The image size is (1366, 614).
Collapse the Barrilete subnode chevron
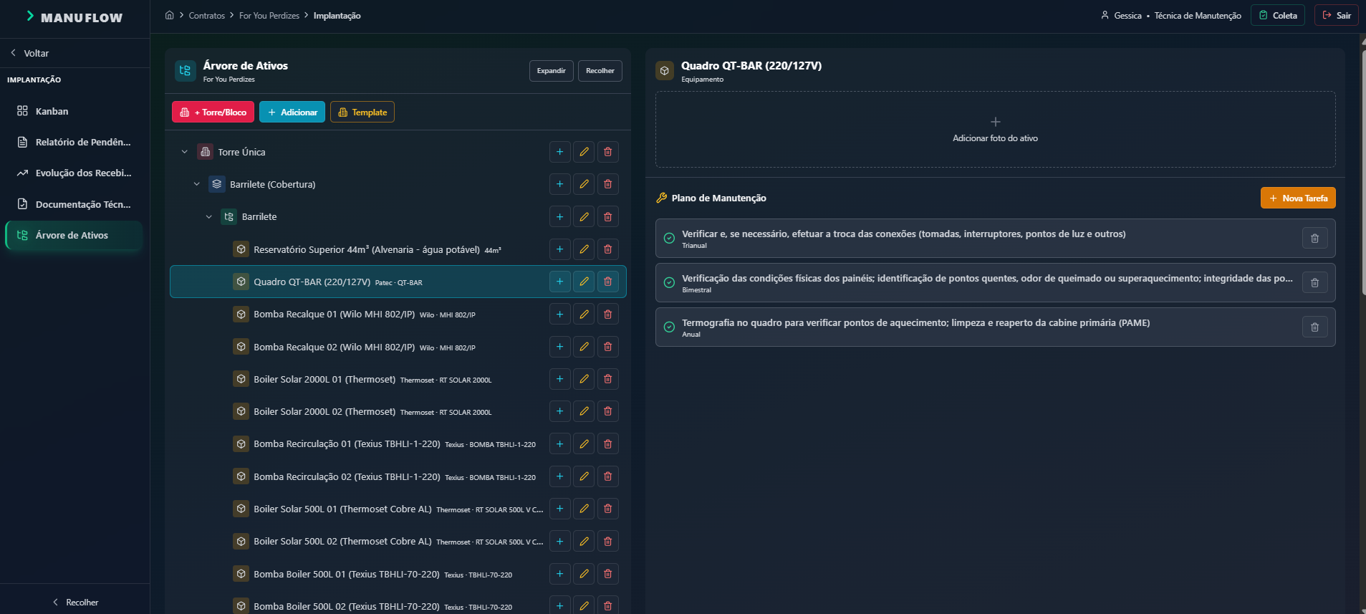208,216
